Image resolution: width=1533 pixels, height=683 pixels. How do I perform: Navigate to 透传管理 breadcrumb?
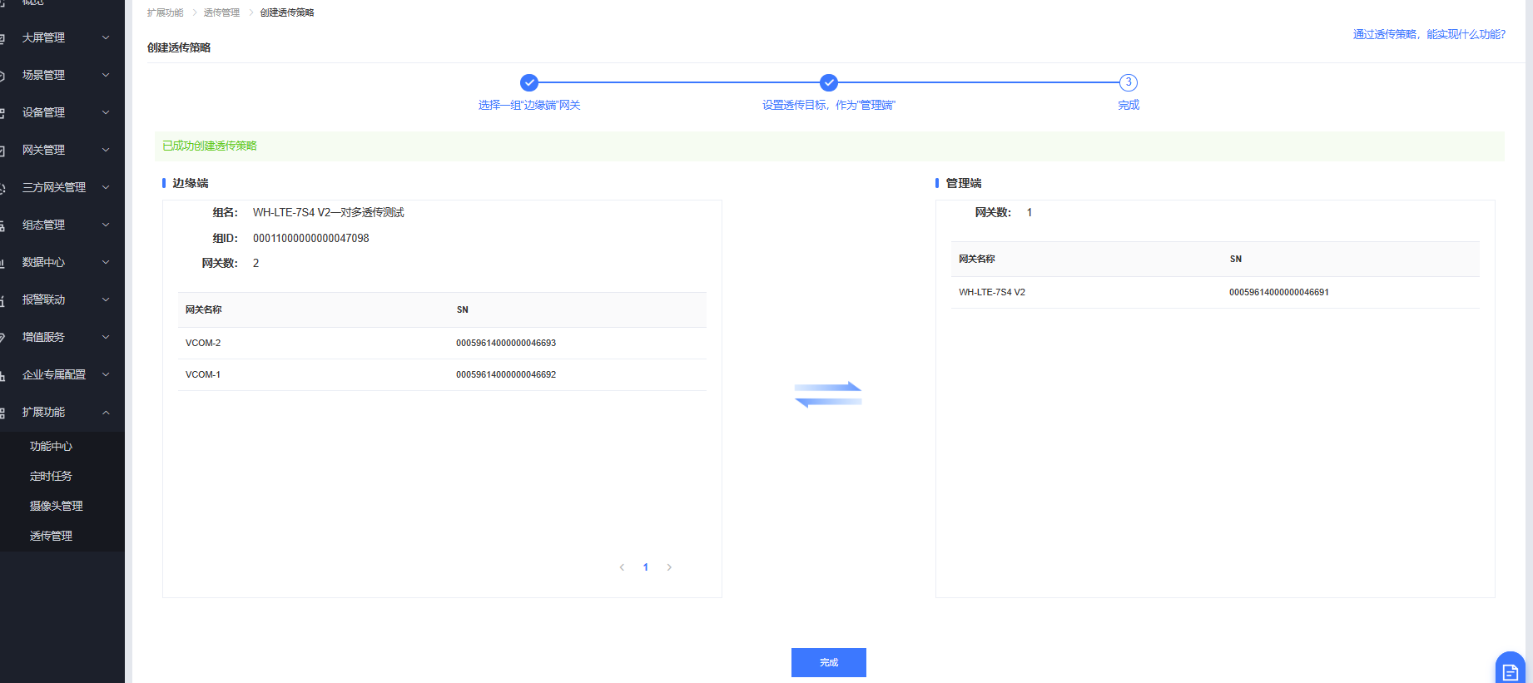click(x=221, y=12)
